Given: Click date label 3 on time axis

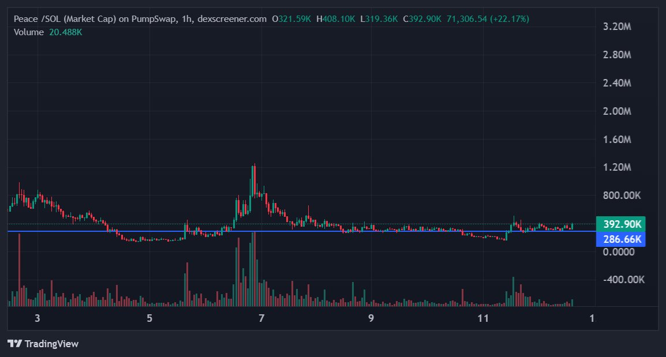Looking at the screenshot, I should click(x=38, y=318).
